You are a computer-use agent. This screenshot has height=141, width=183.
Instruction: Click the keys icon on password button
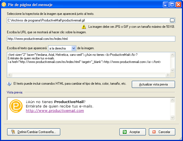(x=13, y=132)
